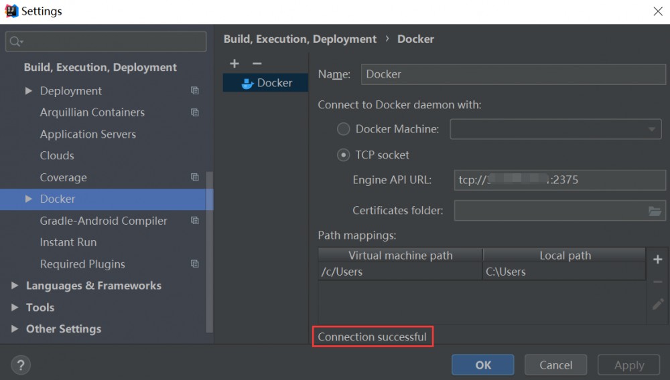
Task: Open Application Servers settings
Action: click(88, 134)
